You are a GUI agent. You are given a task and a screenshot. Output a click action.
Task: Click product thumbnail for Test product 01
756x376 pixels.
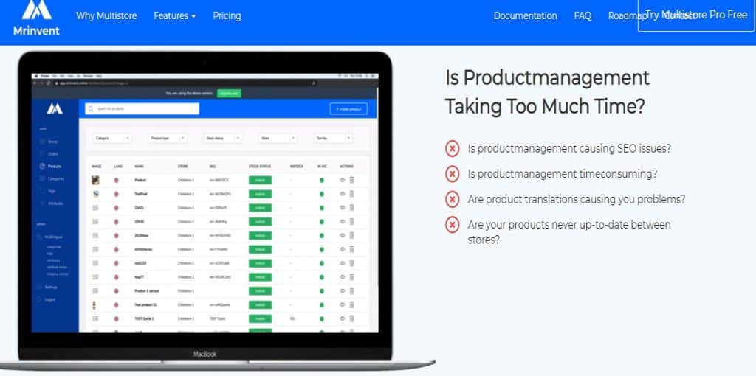tap(95, 304)
